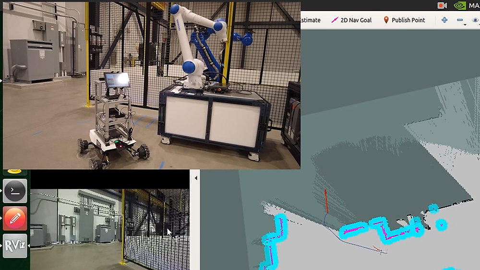Image resolution: width=480 pixels, height=270 pixels.
Task: Open the red pencil text editor app
Action: [x=15, y=218]
